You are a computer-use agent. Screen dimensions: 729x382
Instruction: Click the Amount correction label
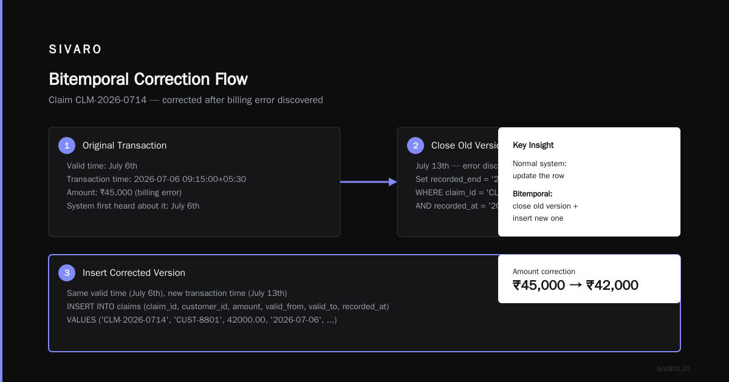click(x=544, y=272)
